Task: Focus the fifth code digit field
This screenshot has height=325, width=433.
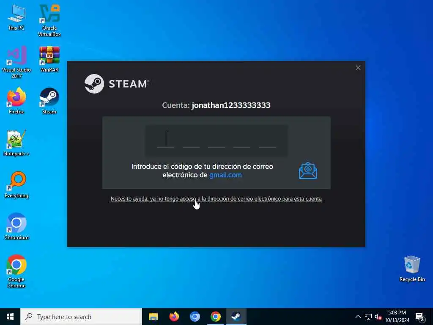Action: pos(267,139)
